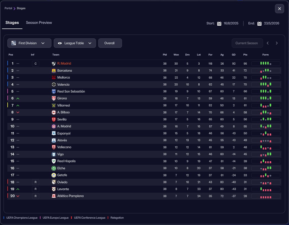Click the Elche club badge
This screenshot has width=289, height=225.
54,168
